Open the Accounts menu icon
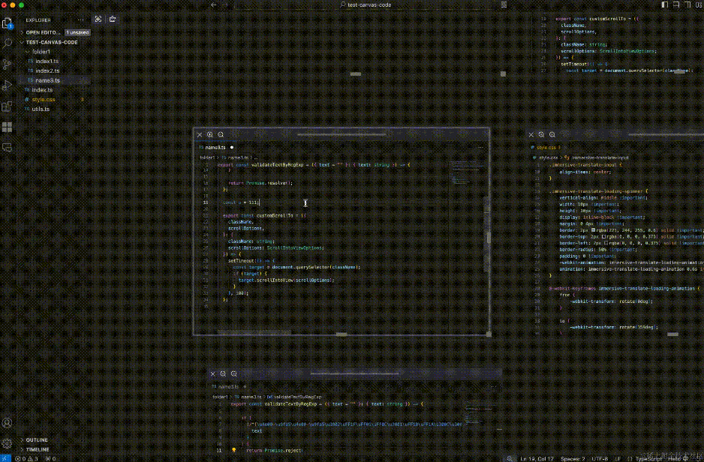Viewport: 704px width, 462px height. coord(8,422)
